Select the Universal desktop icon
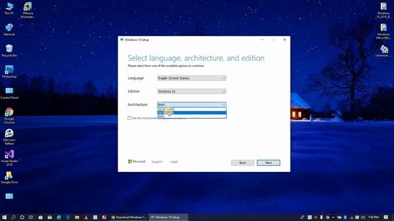Image resolution: width=394 pixels, height=221 pixels. (x=383, y=51)
